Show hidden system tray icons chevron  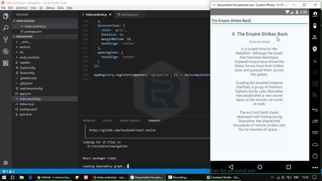(272, 177)
